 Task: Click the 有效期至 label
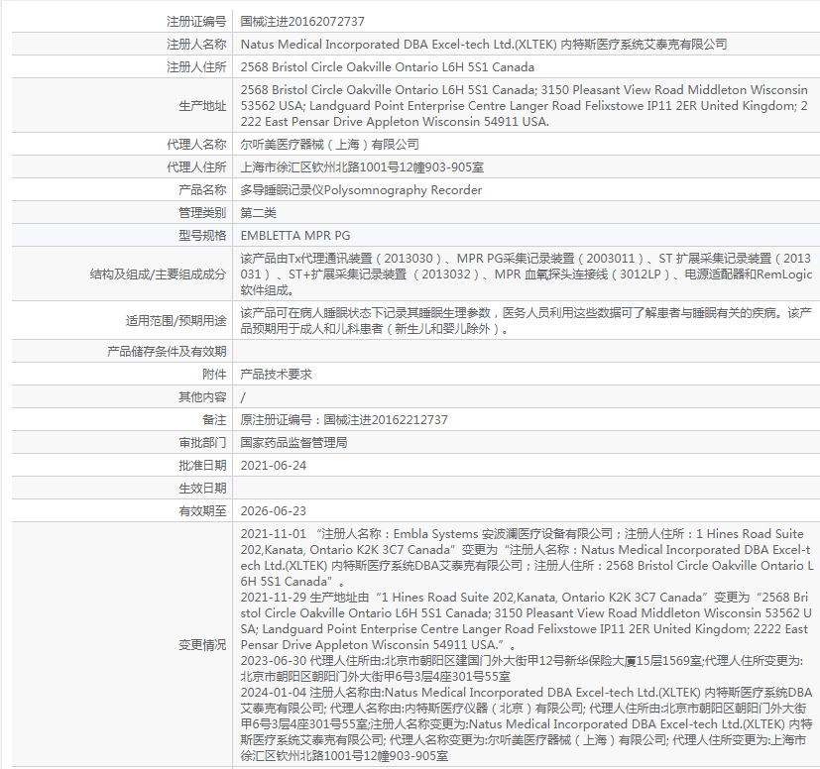(202, 511)
